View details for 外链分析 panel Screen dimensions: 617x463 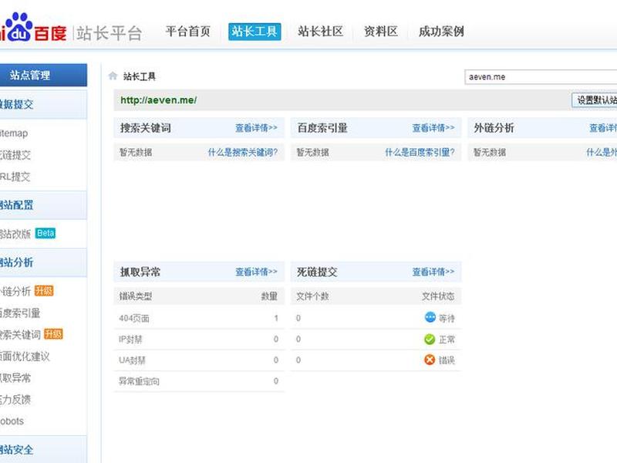click(603, 127)
